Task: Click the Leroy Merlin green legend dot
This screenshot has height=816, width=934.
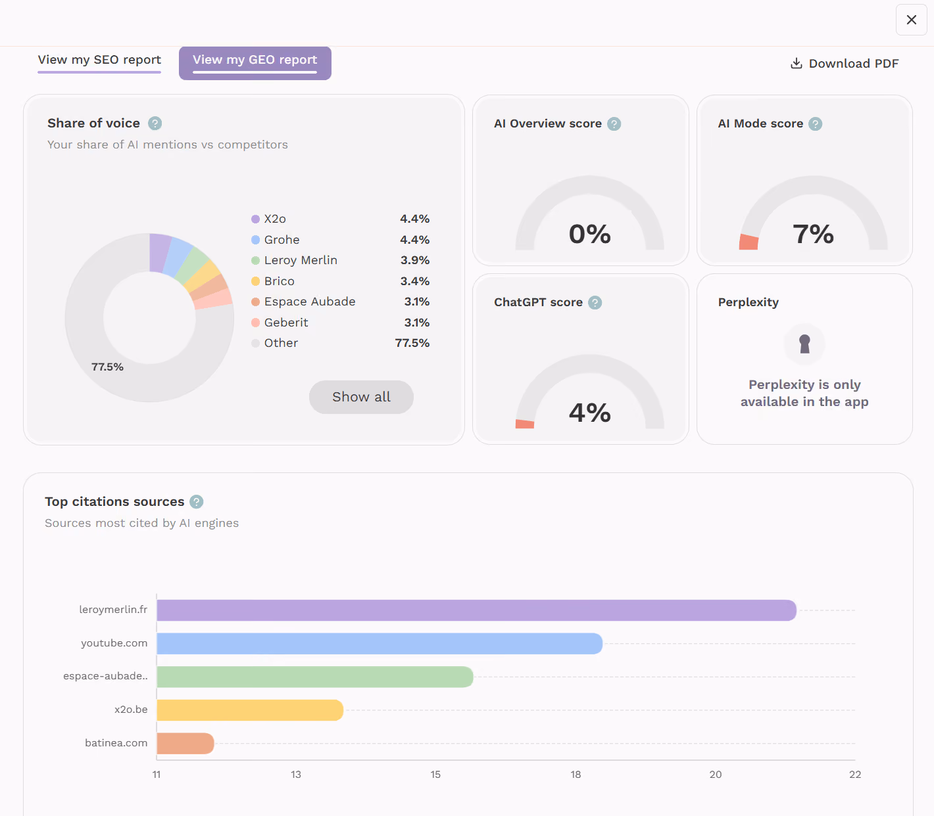Action: (x=255, y=260)
